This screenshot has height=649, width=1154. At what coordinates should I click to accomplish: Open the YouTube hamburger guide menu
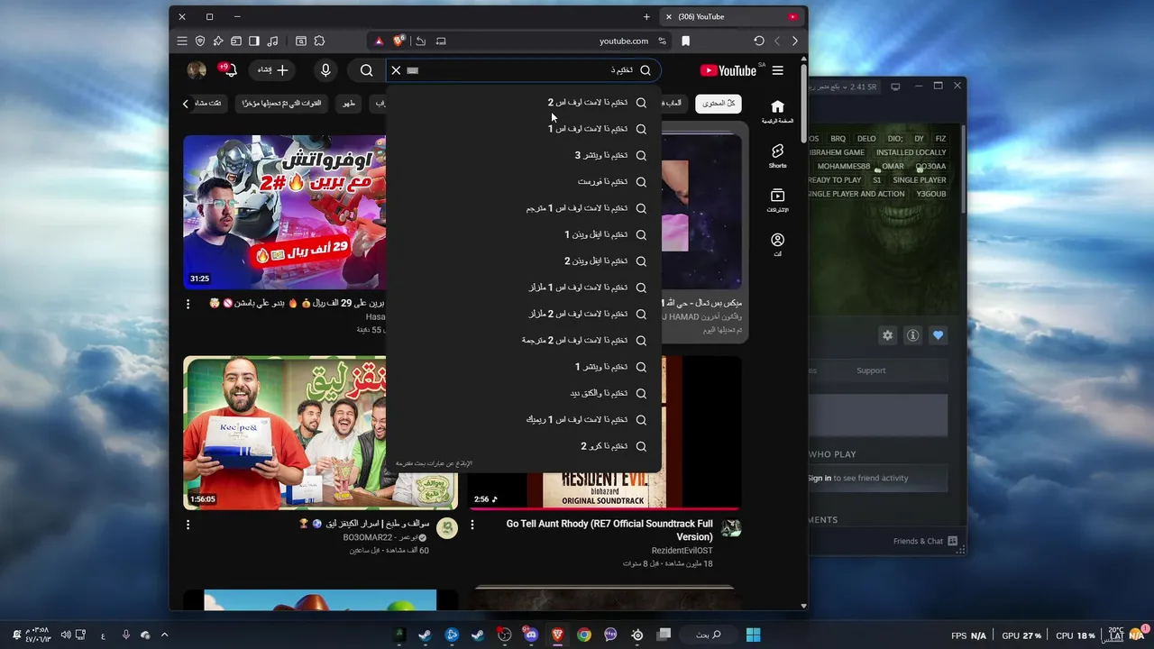point(778,70)
